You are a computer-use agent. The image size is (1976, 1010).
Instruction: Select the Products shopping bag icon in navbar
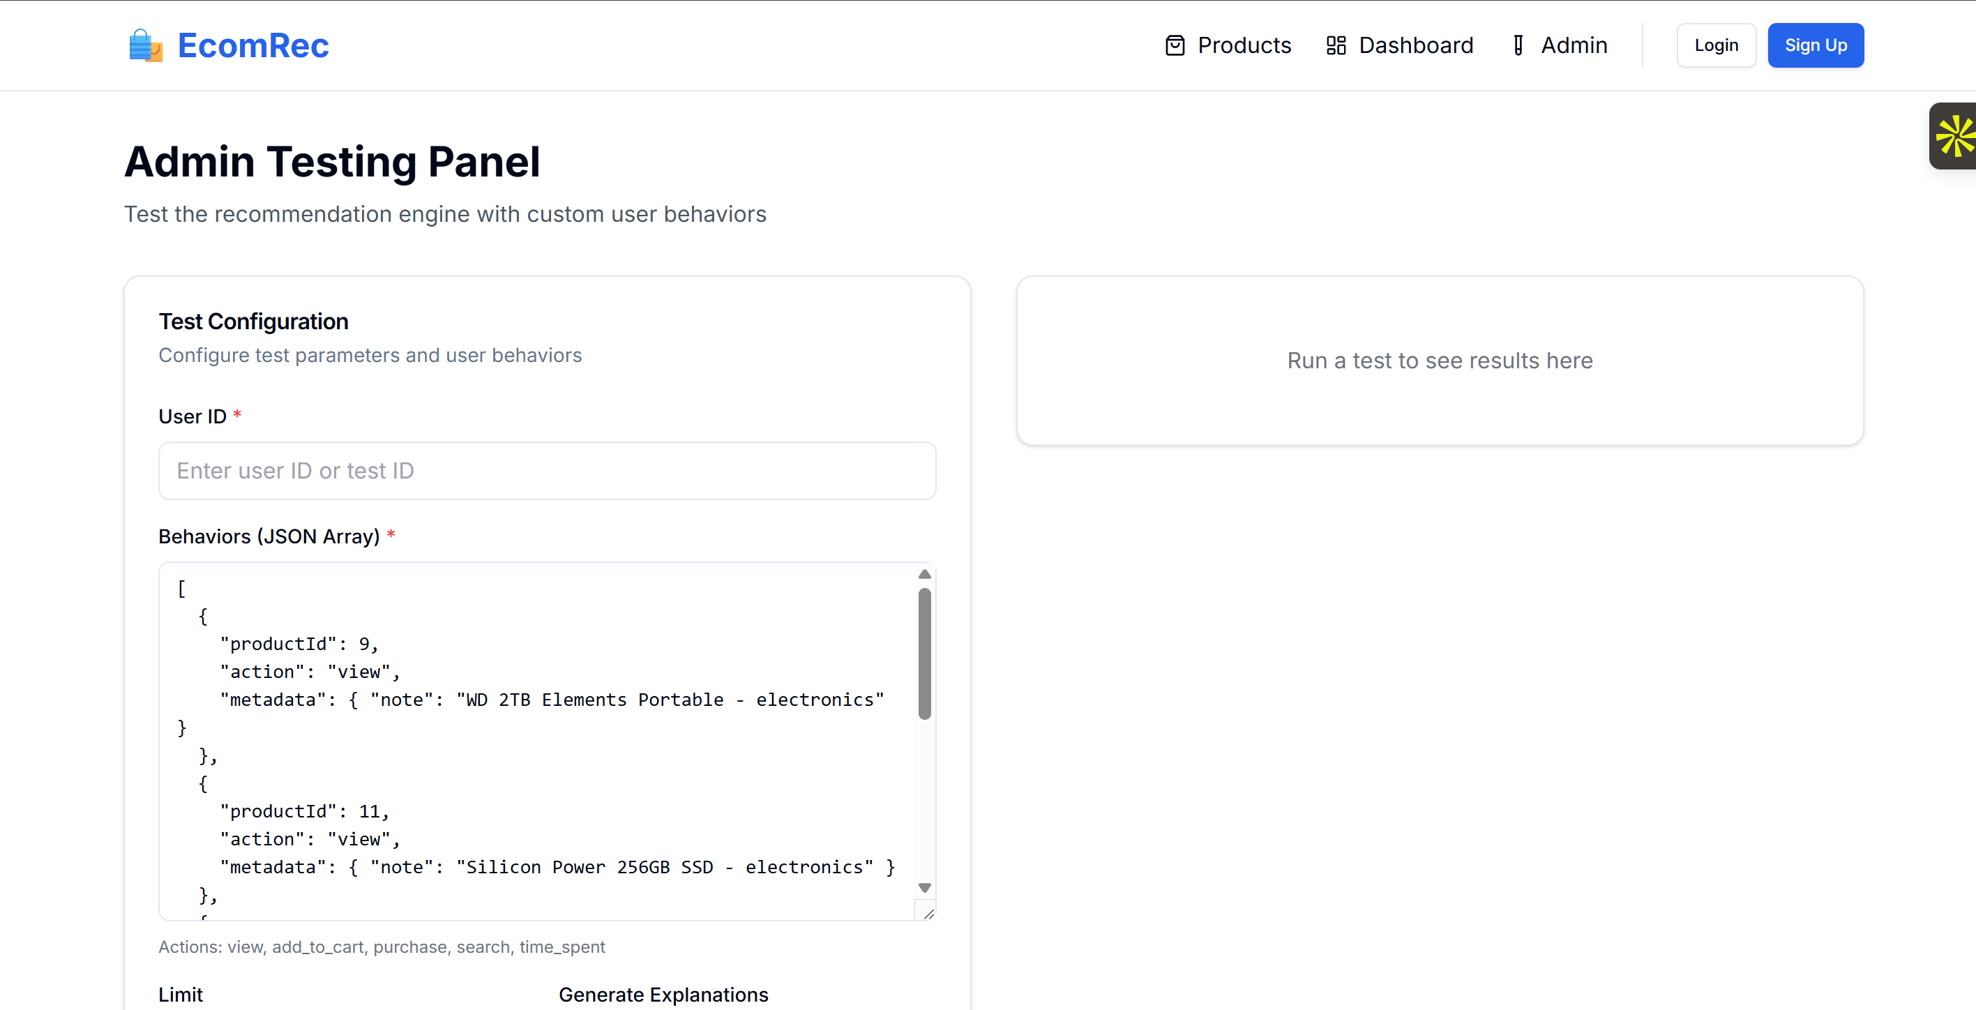pos(1174,45)
